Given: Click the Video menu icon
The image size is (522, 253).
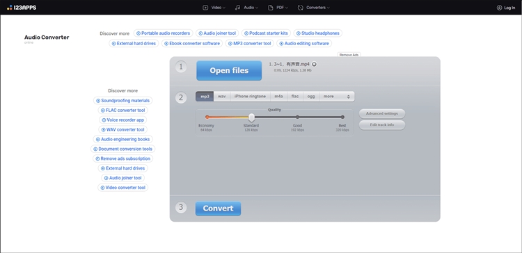Looking at the screenshot, I should pyautogui.click(x=205, y=8).
